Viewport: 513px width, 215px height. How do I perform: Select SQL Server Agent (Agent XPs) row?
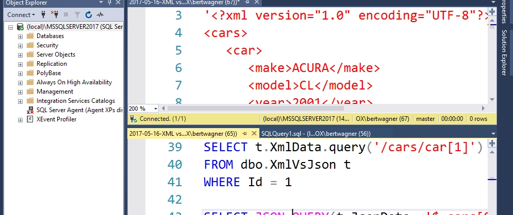(80, 110)
